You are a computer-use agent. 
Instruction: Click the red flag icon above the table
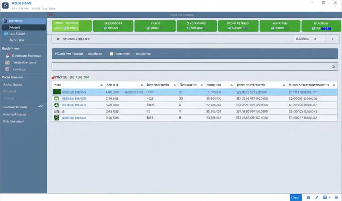tap(53, 77)
